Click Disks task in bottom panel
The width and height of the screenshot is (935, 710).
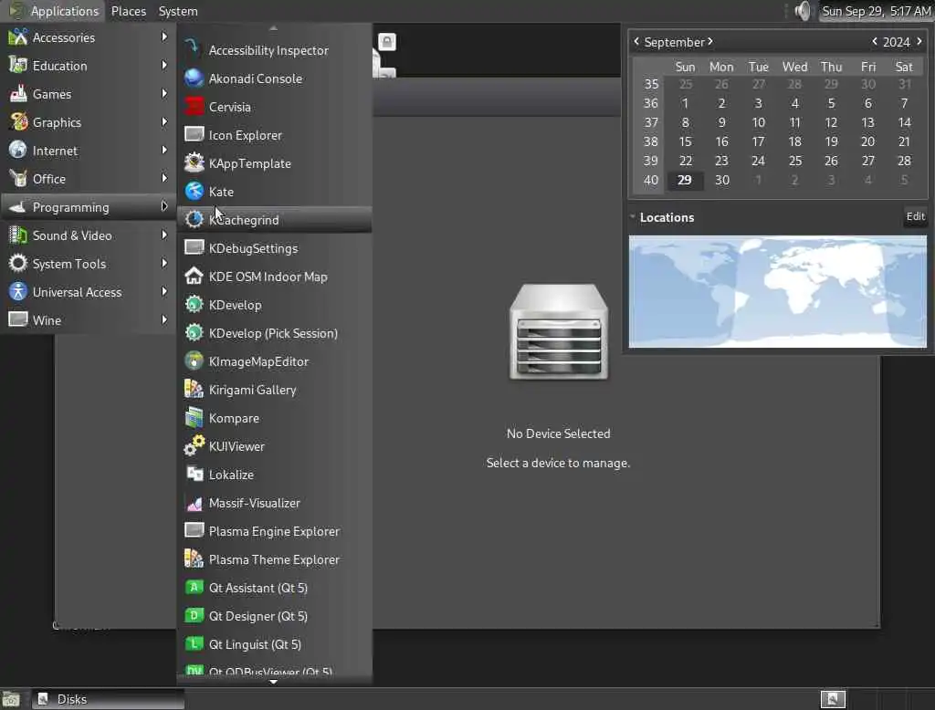point(108,699)
